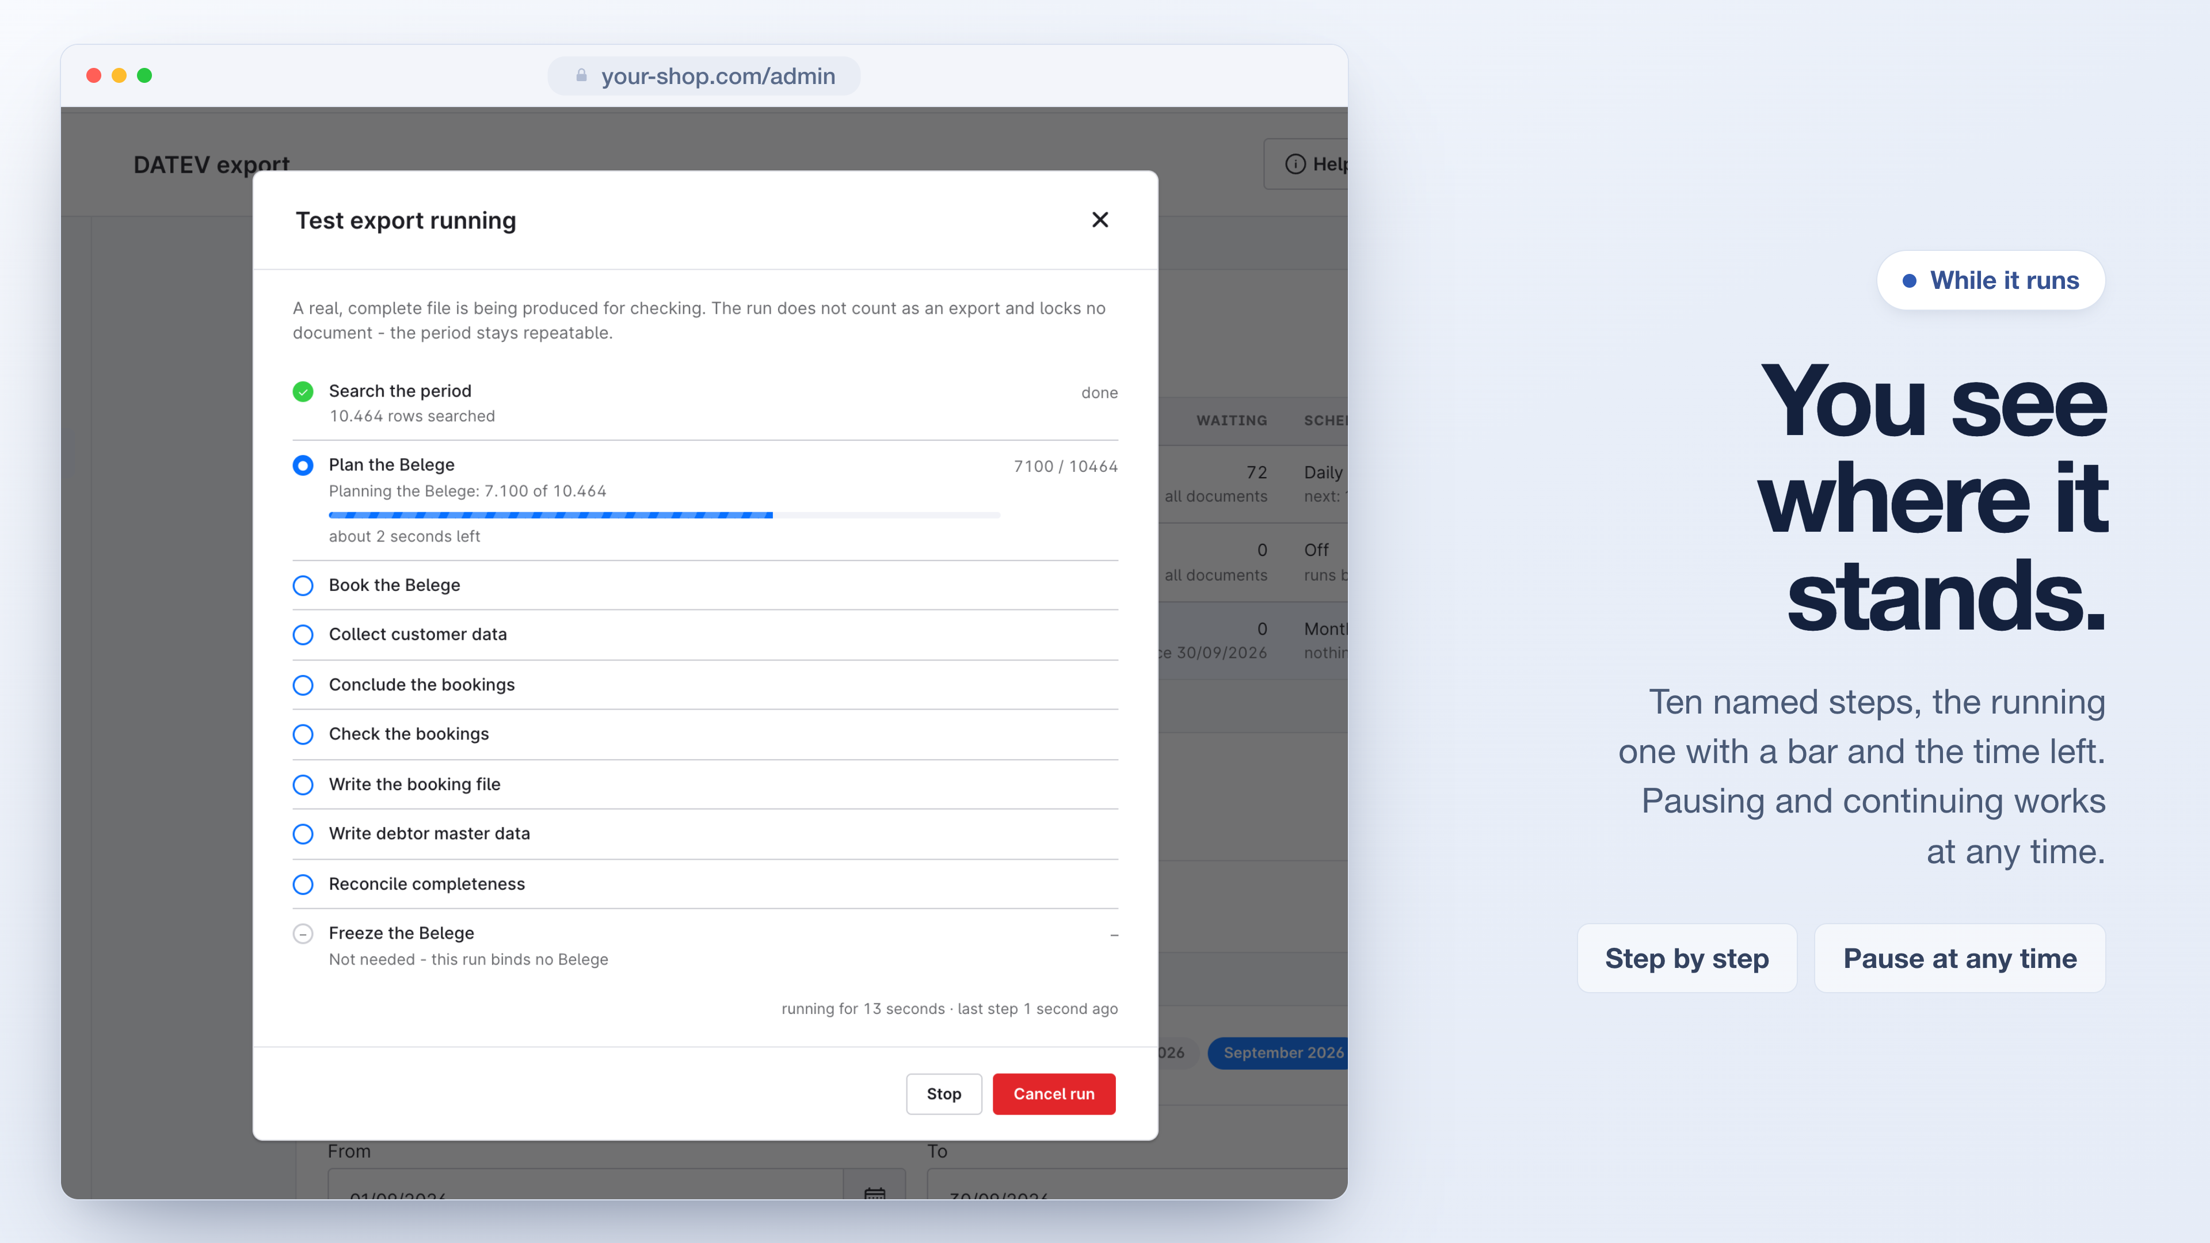Viewport: 2210px width, 1243px height.
Task: Click the skipped icon for Freeze the Belege
Action: pos(303,933)
